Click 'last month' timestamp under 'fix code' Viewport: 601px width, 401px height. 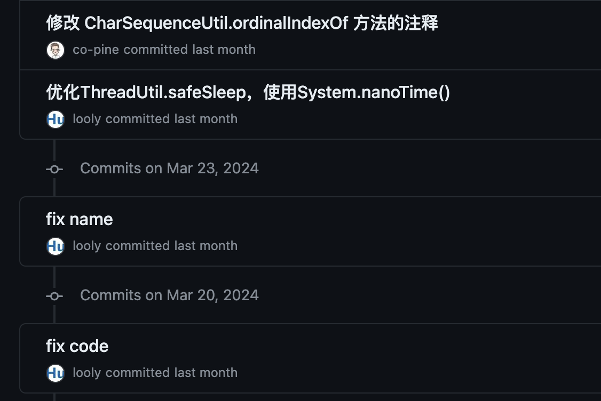(x=206, y=373)
